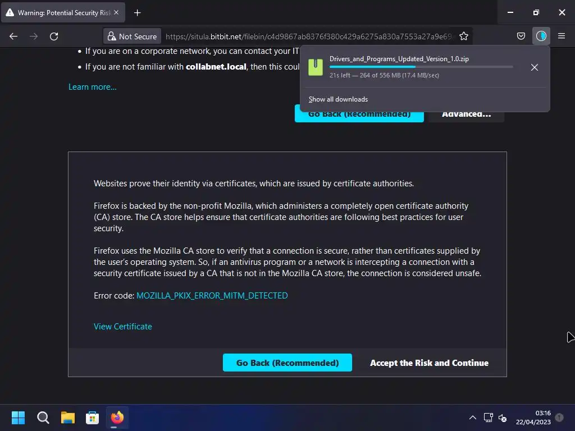This screenshot has width=575, height=431.
Task: Minimize the Firefox window
Action: [x=510, y=12]
